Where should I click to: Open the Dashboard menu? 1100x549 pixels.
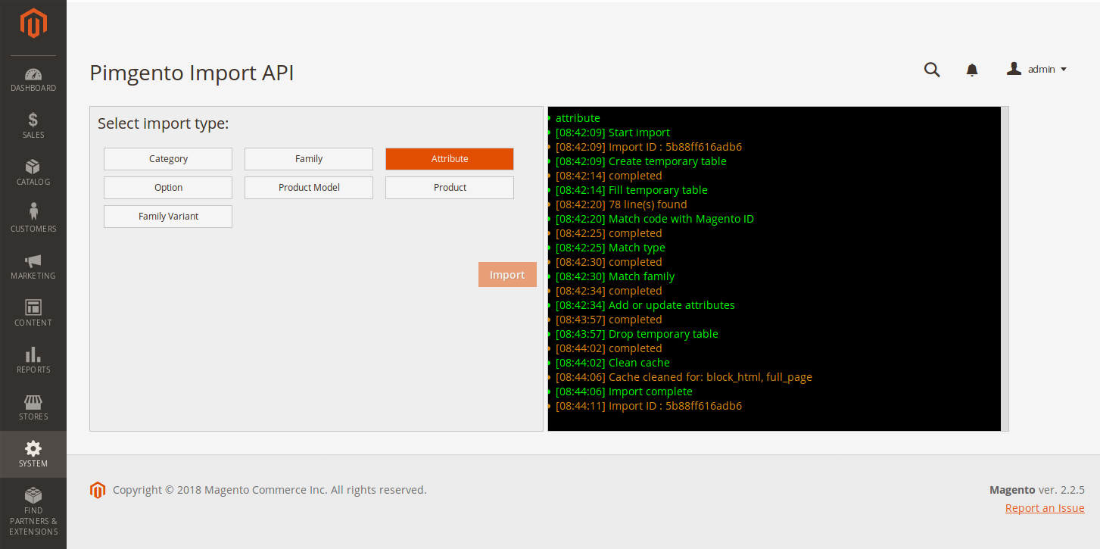pos(33,80)
